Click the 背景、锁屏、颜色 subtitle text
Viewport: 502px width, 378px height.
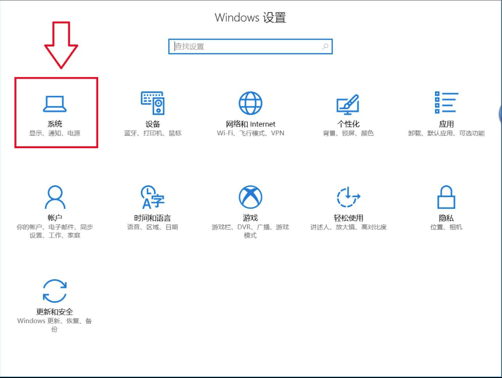click(x=348, y=133)
